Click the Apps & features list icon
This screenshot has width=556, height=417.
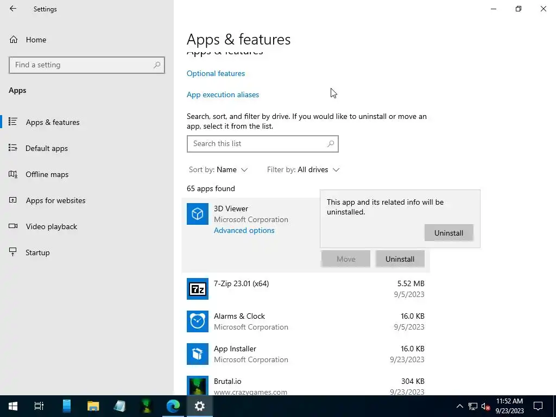click(13, 122)
